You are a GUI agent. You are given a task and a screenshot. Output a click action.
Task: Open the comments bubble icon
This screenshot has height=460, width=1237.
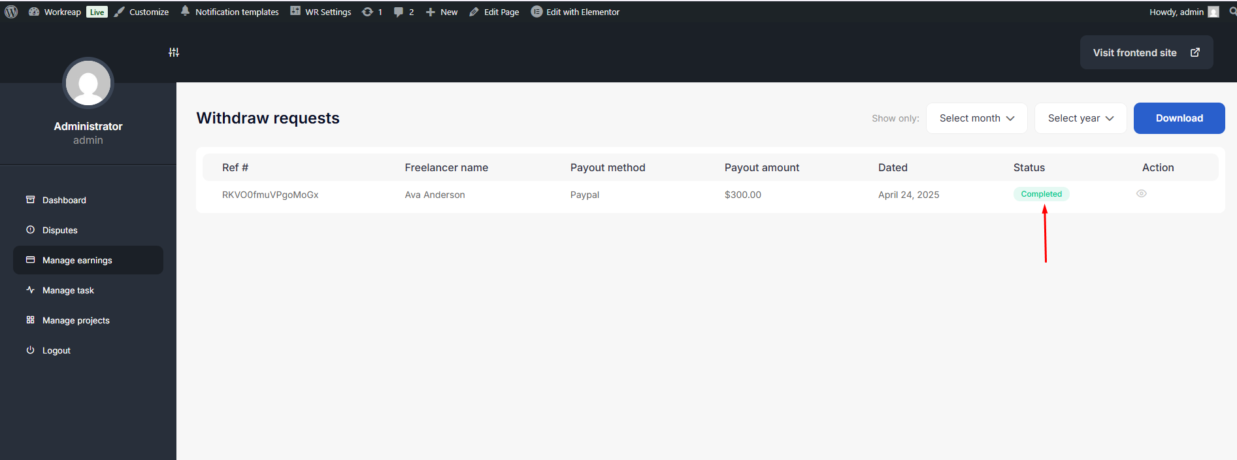[399, 12]
